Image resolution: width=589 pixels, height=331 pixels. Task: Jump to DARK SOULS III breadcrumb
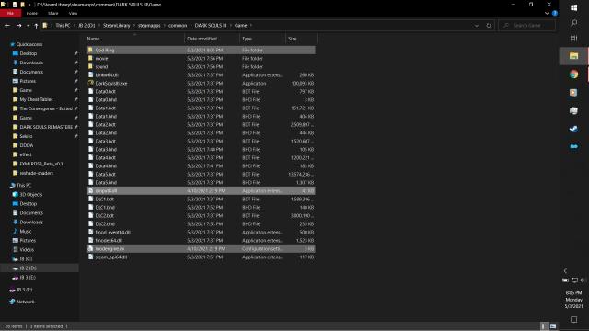tap(211, 26)
